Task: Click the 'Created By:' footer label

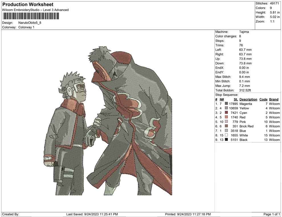Action: (11, 214)
